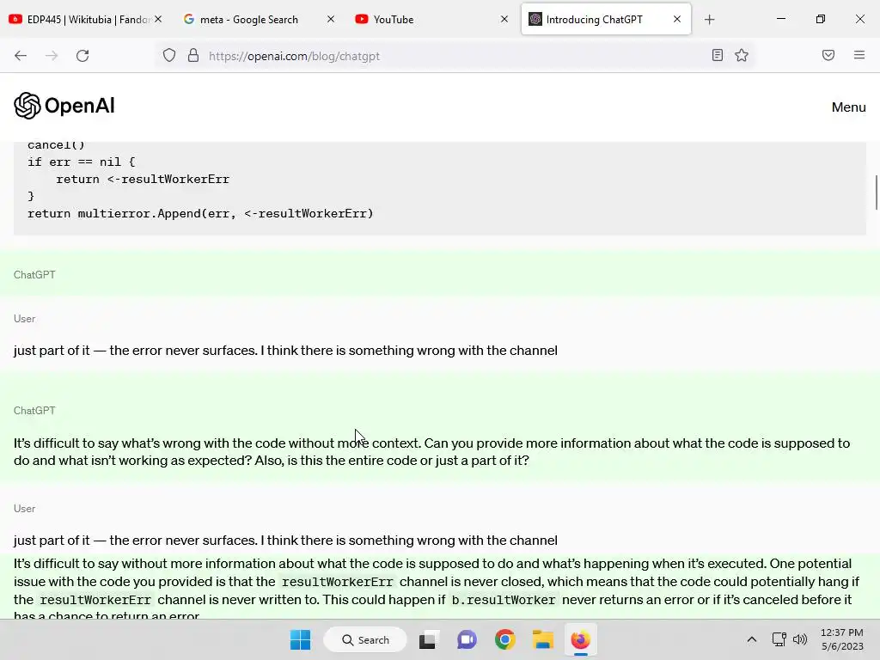Show hidden system tray icons chevron
This screenshot has width=880, height=660.
tap(752, 639)
